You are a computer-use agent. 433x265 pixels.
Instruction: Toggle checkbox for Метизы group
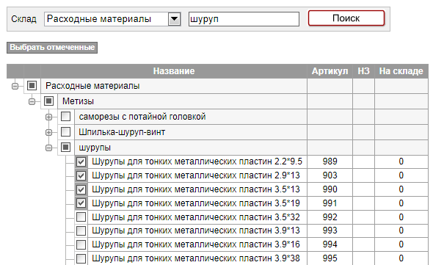point(49,101)
